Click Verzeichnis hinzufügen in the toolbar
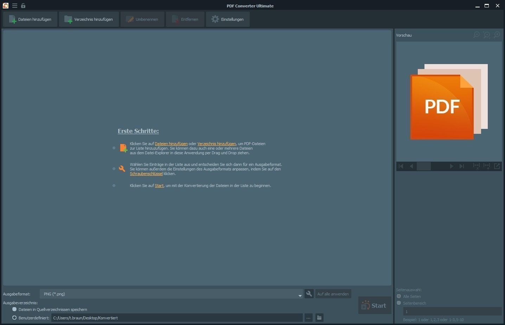The image size is (505, 325). [89, 19]
